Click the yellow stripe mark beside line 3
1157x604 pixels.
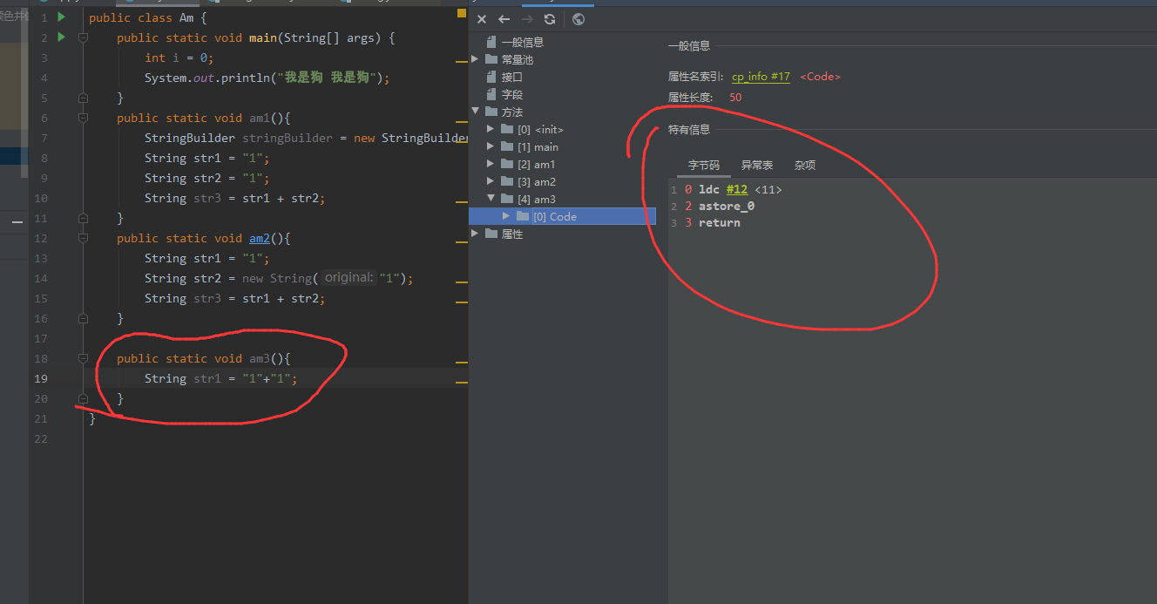tap(462, 62)
